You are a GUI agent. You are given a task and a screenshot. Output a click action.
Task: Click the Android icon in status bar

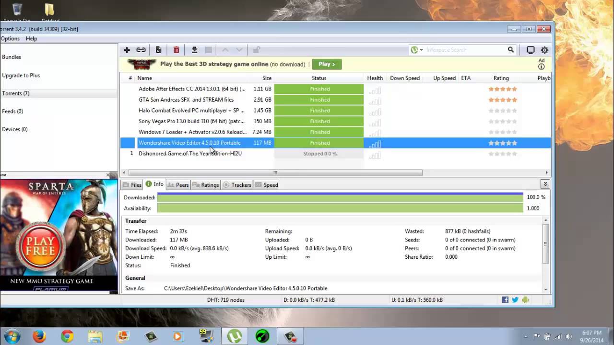tap(525, 300)
